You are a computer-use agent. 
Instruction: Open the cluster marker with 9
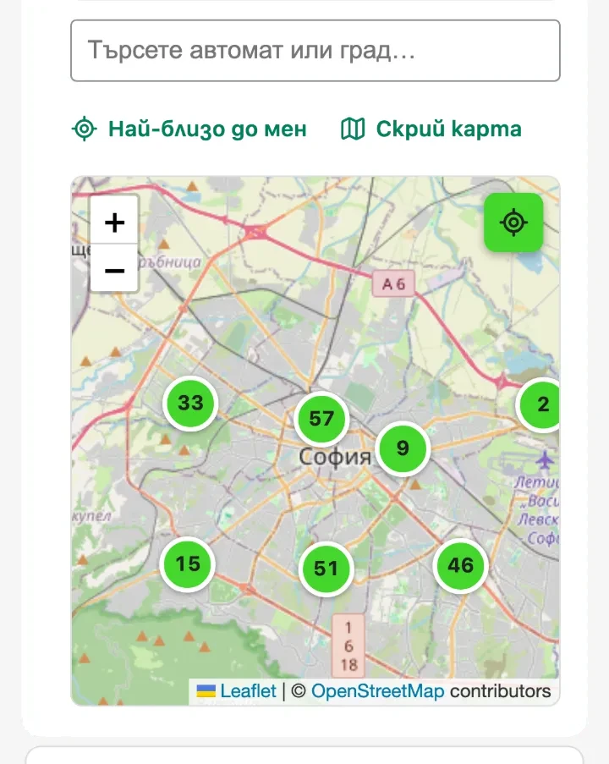403,448
